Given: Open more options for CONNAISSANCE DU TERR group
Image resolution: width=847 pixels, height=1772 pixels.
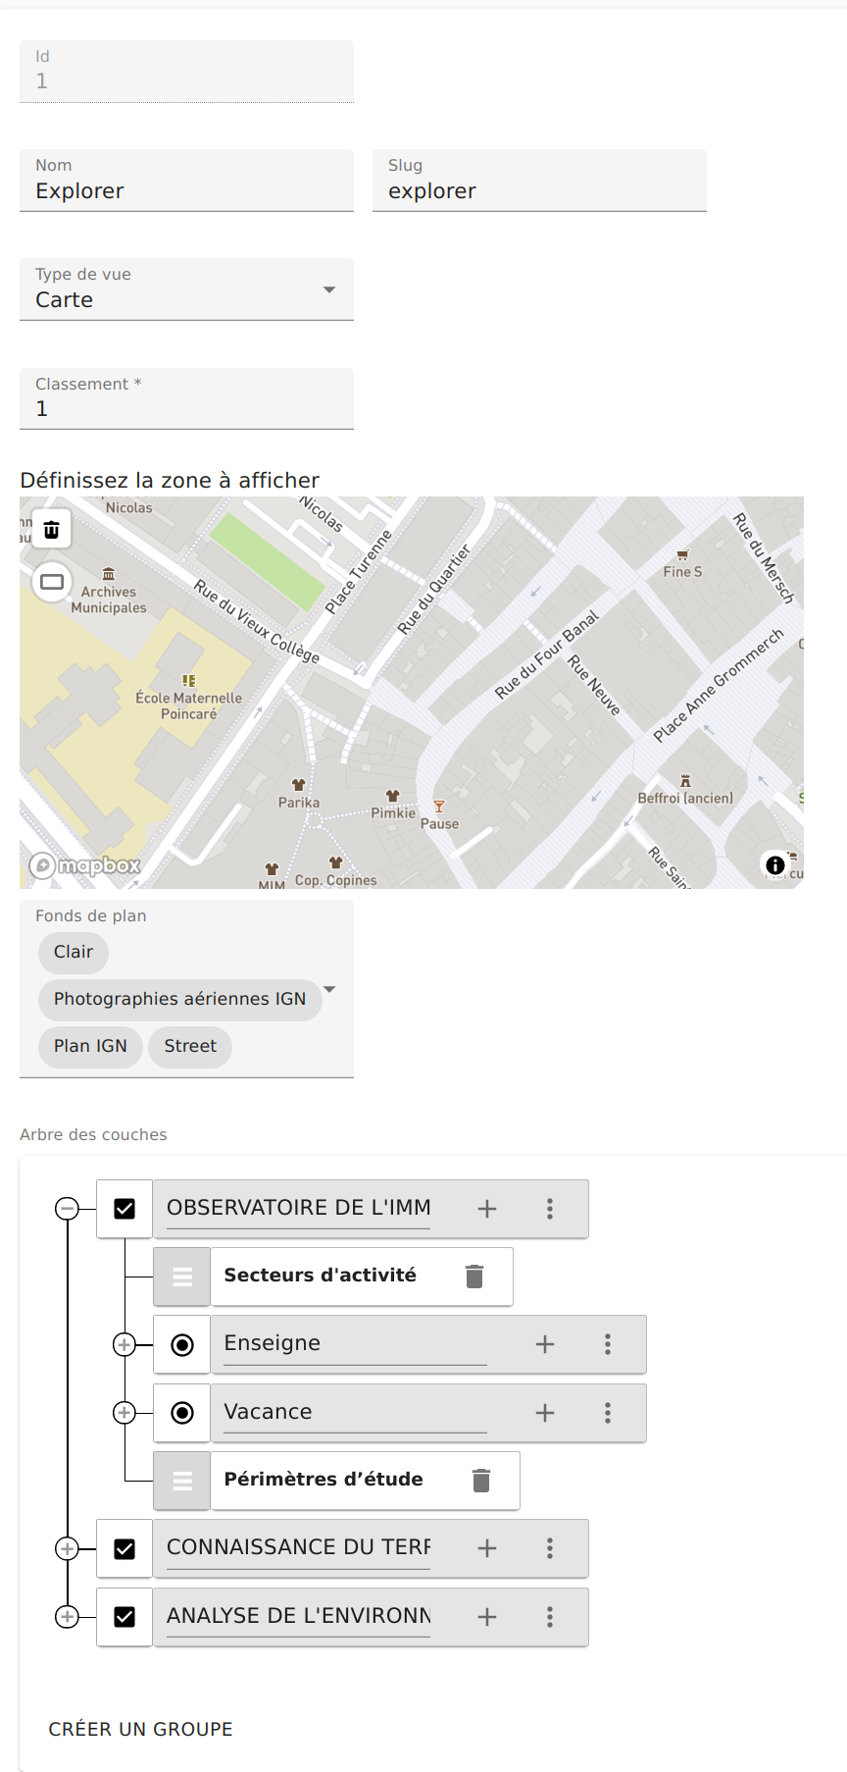Looking at the screenshot, I should (550, 1548).
